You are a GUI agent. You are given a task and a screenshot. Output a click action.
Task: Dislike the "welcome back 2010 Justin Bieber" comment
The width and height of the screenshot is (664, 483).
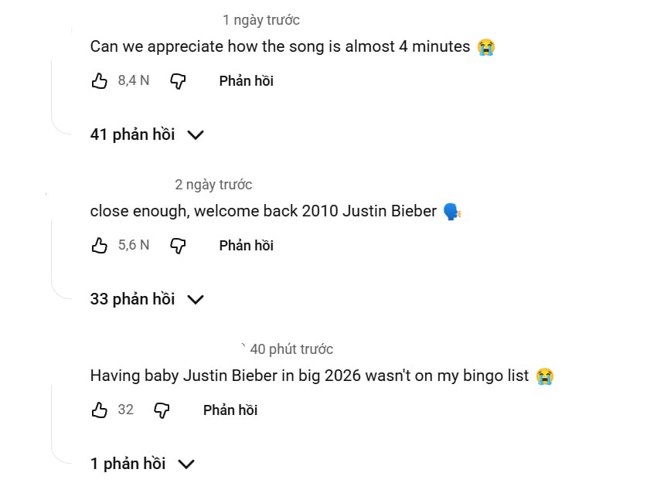pos(178,245)
